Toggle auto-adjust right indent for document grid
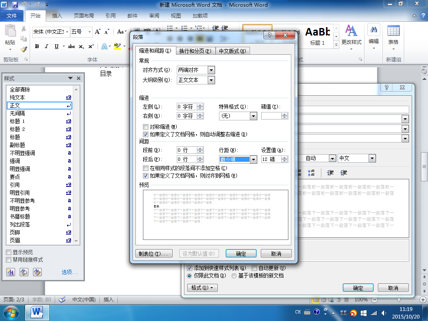 click(145, 134)
